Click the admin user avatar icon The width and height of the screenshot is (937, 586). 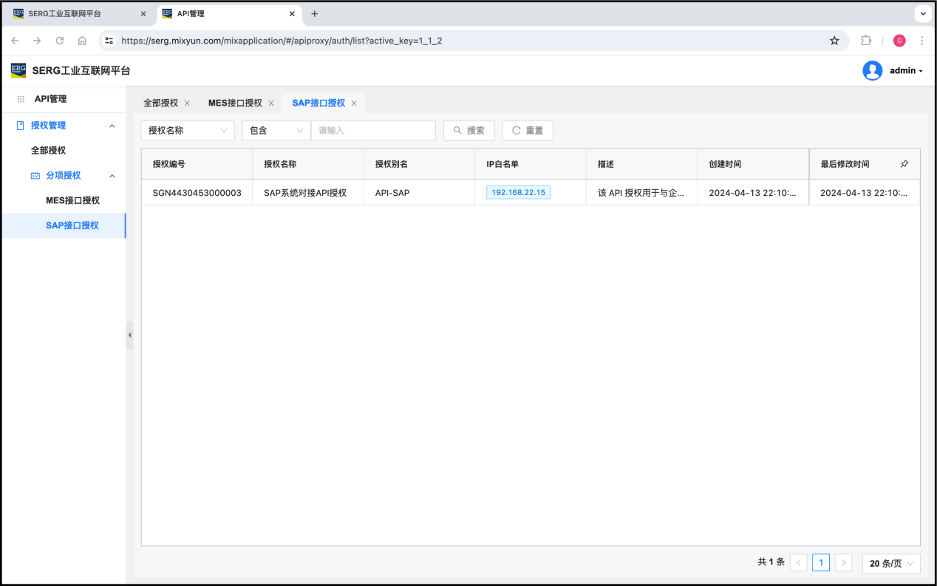[x=872, y=71]
